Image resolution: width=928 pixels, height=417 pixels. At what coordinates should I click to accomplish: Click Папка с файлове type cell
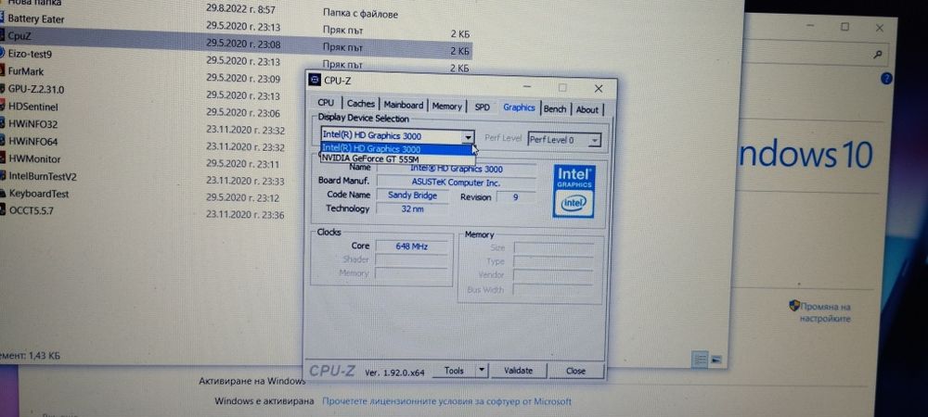(x=360, y=14)
